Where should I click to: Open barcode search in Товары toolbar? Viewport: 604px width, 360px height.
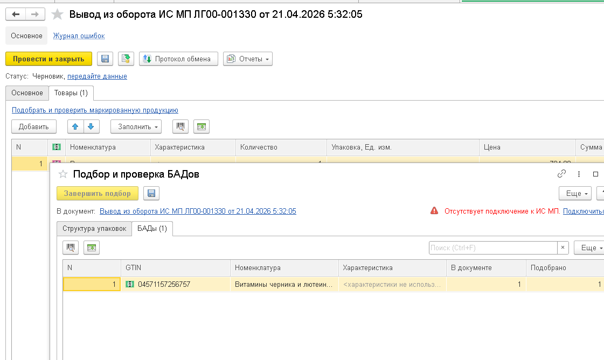click(x=180, y=126)
